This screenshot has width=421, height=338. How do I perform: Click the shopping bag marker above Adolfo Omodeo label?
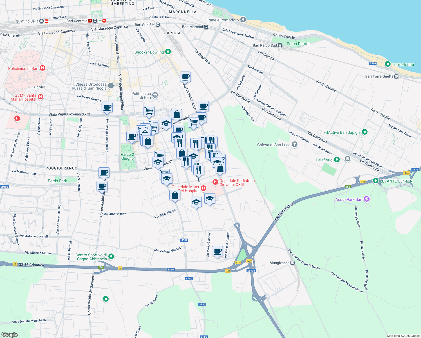coord(176,115)
